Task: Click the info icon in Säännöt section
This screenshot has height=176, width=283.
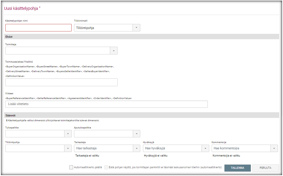Action: point(7,120)
